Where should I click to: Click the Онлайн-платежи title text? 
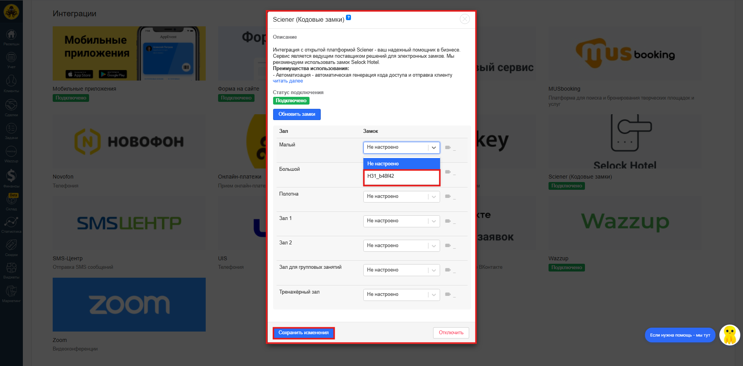[240, 177]
